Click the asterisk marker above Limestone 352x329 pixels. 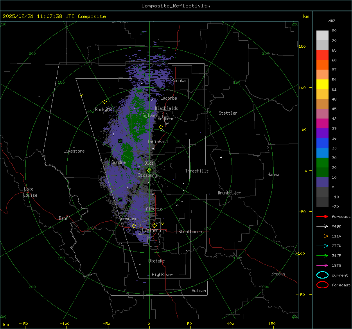(74, 147)
